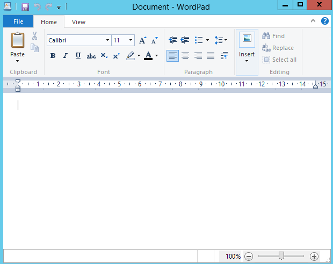333x264 pixels.
Task: Click the right indent marker on ruler
Action: [x=315, y=85]
